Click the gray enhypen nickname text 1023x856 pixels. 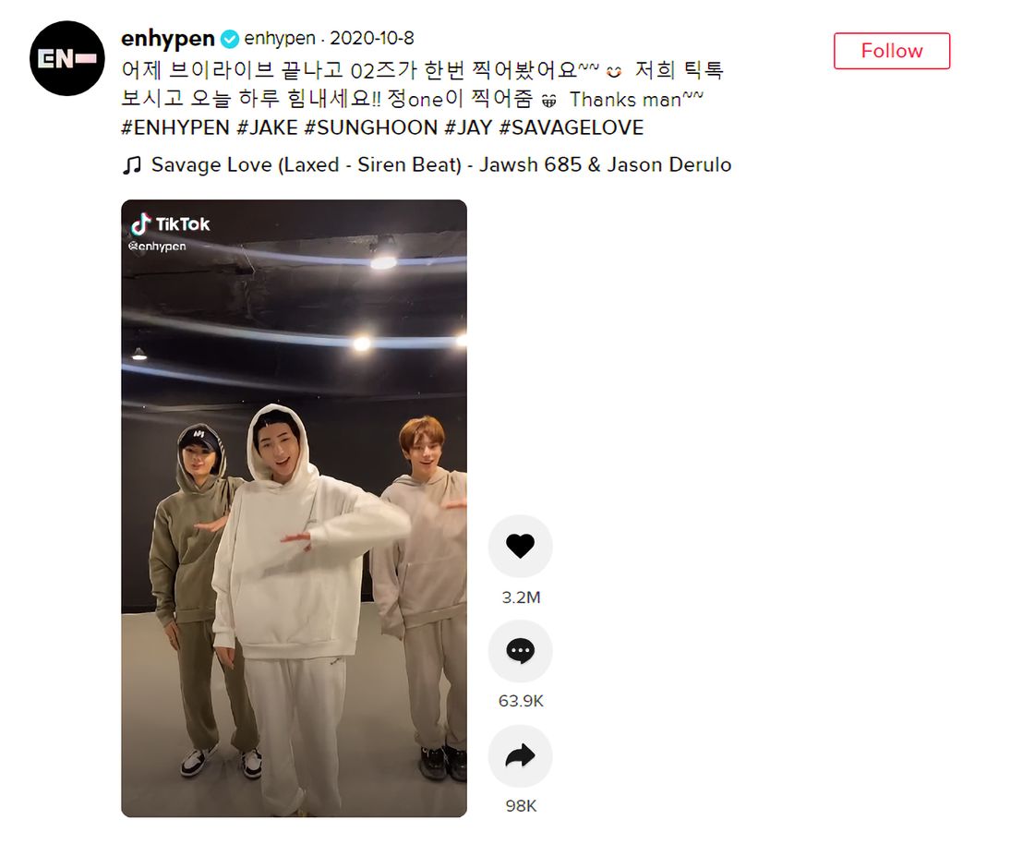(x=280, y=39)
